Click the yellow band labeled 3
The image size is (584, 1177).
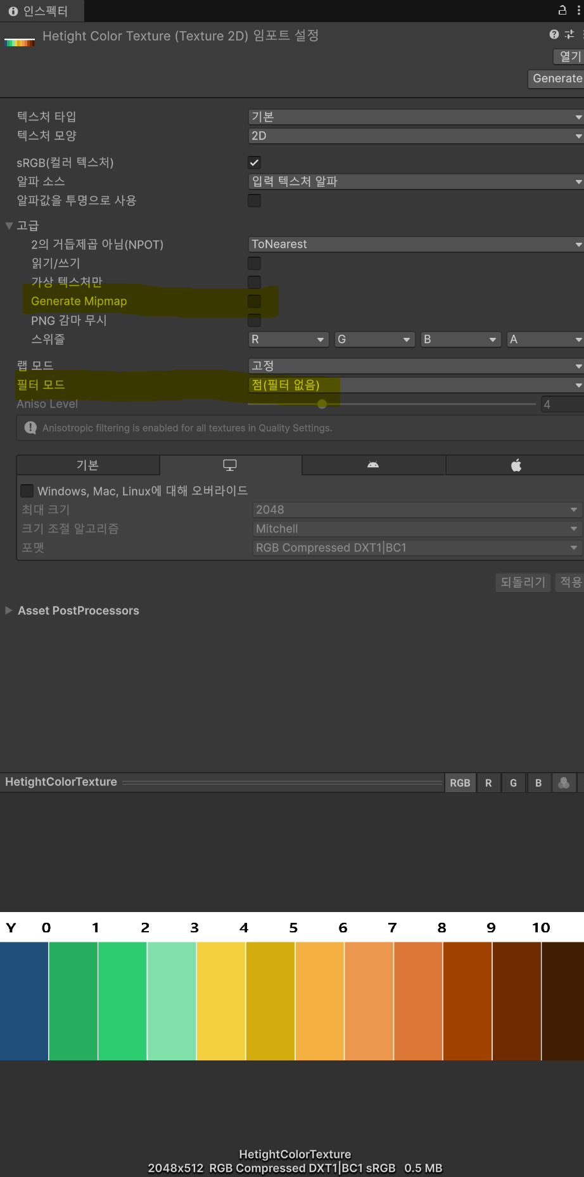click(221, 1001)
